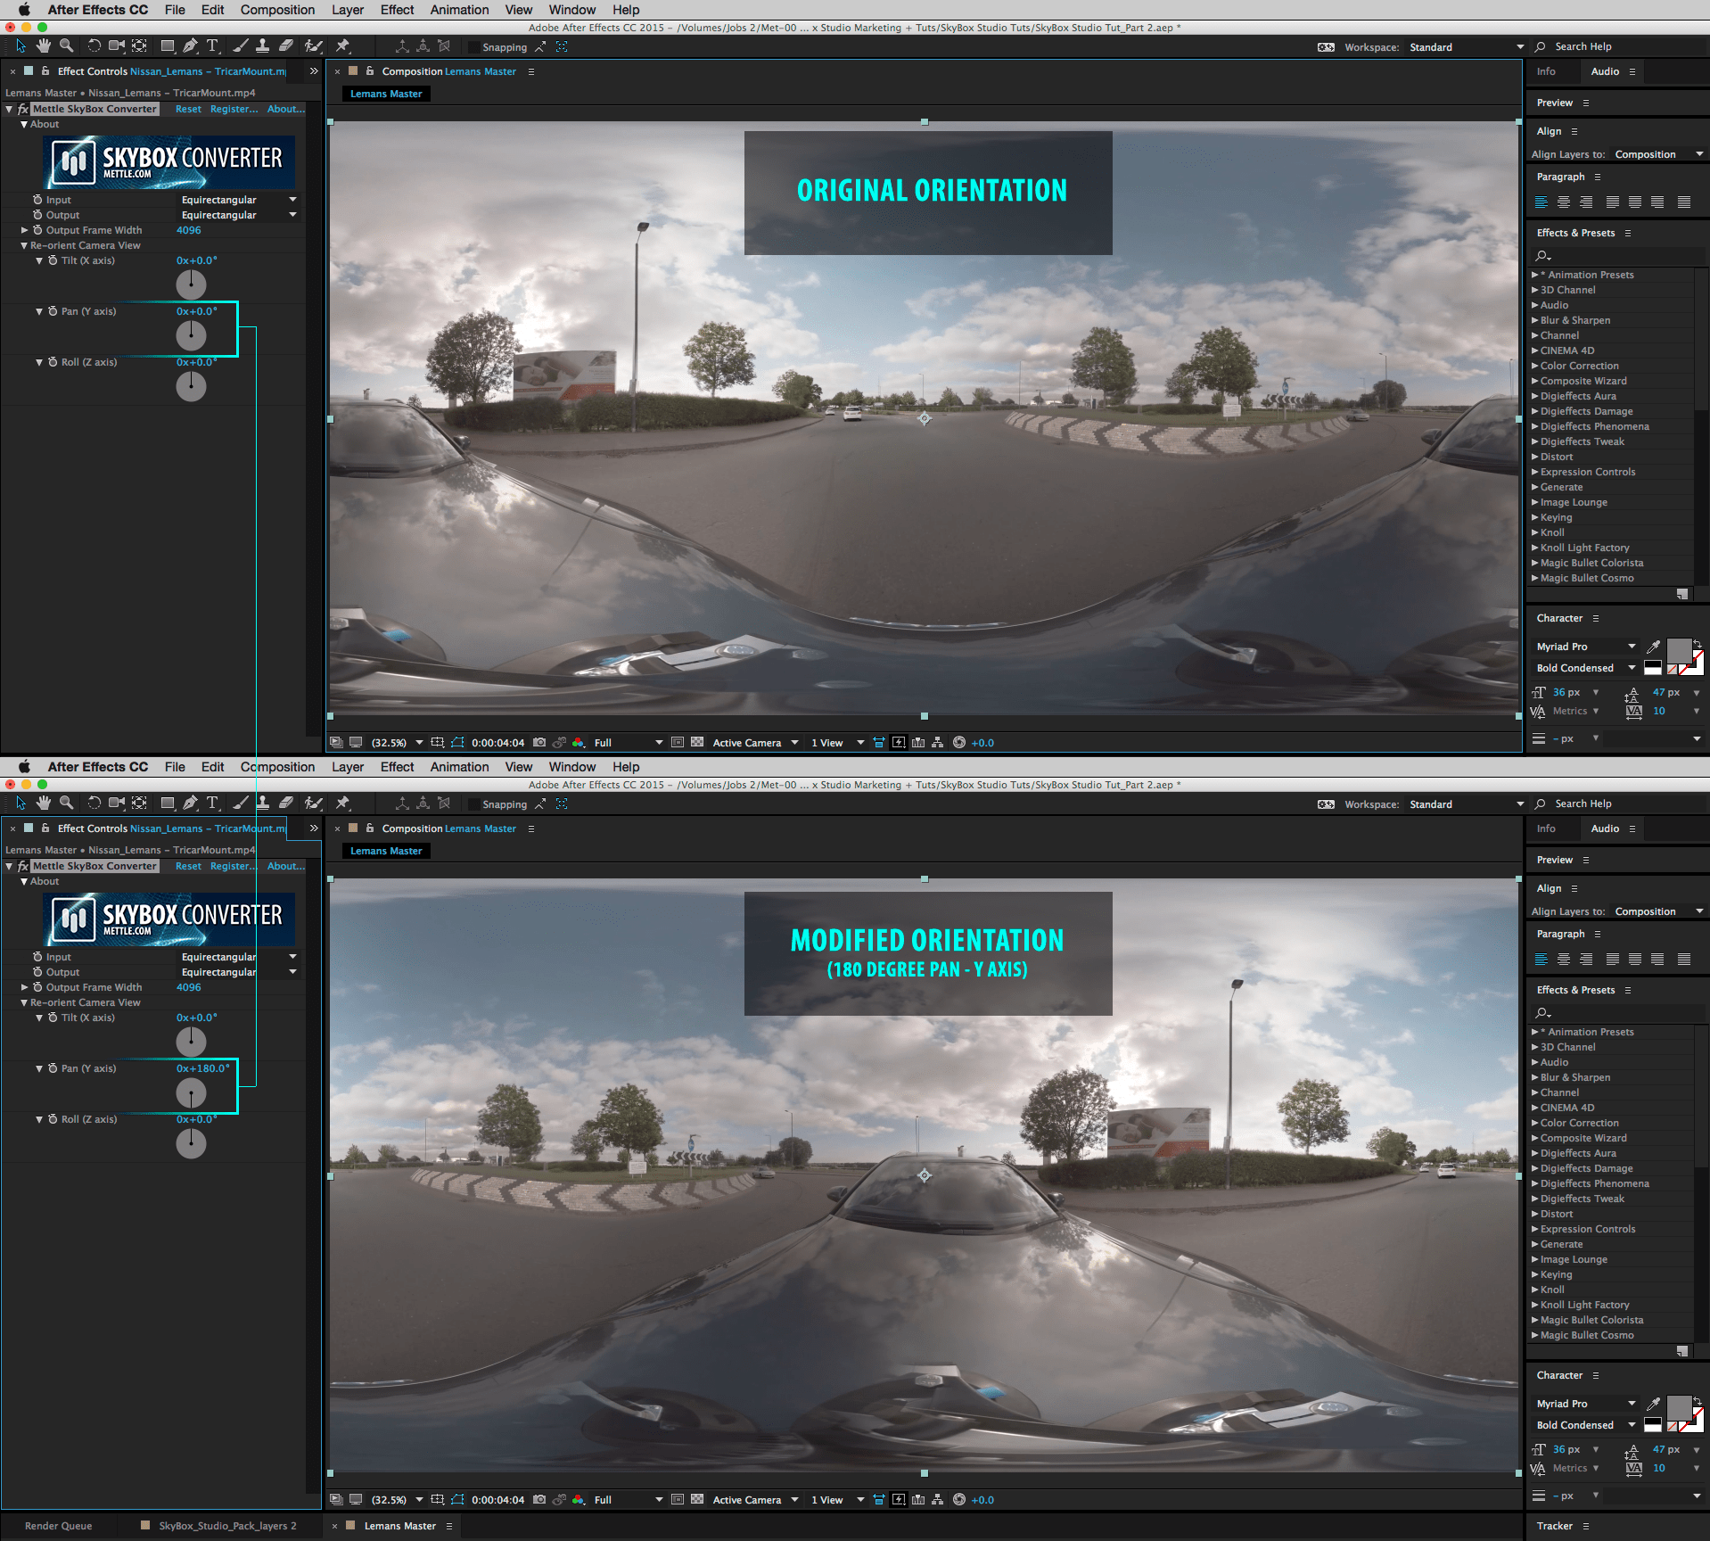Open the Comp Flowchart in the Original Orientation viewer

pos(938,742)
